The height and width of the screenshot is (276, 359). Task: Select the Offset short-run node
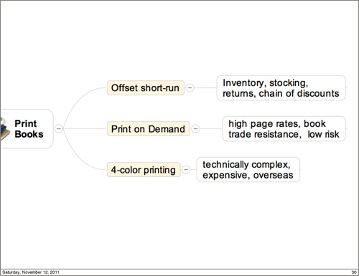coord(146,87)
